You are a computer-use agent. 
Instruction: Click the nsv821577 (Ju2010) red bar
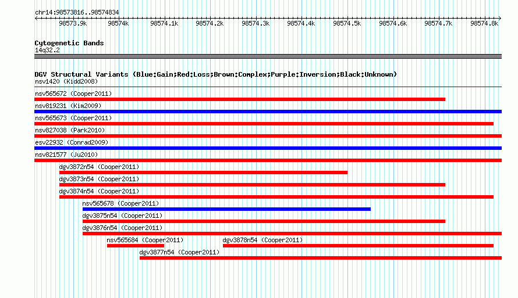coord(268,160)
